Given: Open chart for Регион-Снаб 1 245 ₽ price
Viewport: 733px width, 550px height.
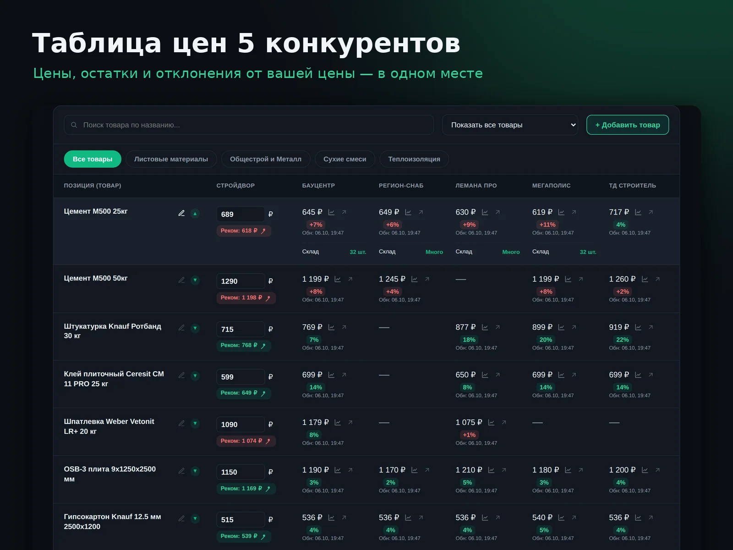Looking at the screenshot, I should [x=415, y=279].
